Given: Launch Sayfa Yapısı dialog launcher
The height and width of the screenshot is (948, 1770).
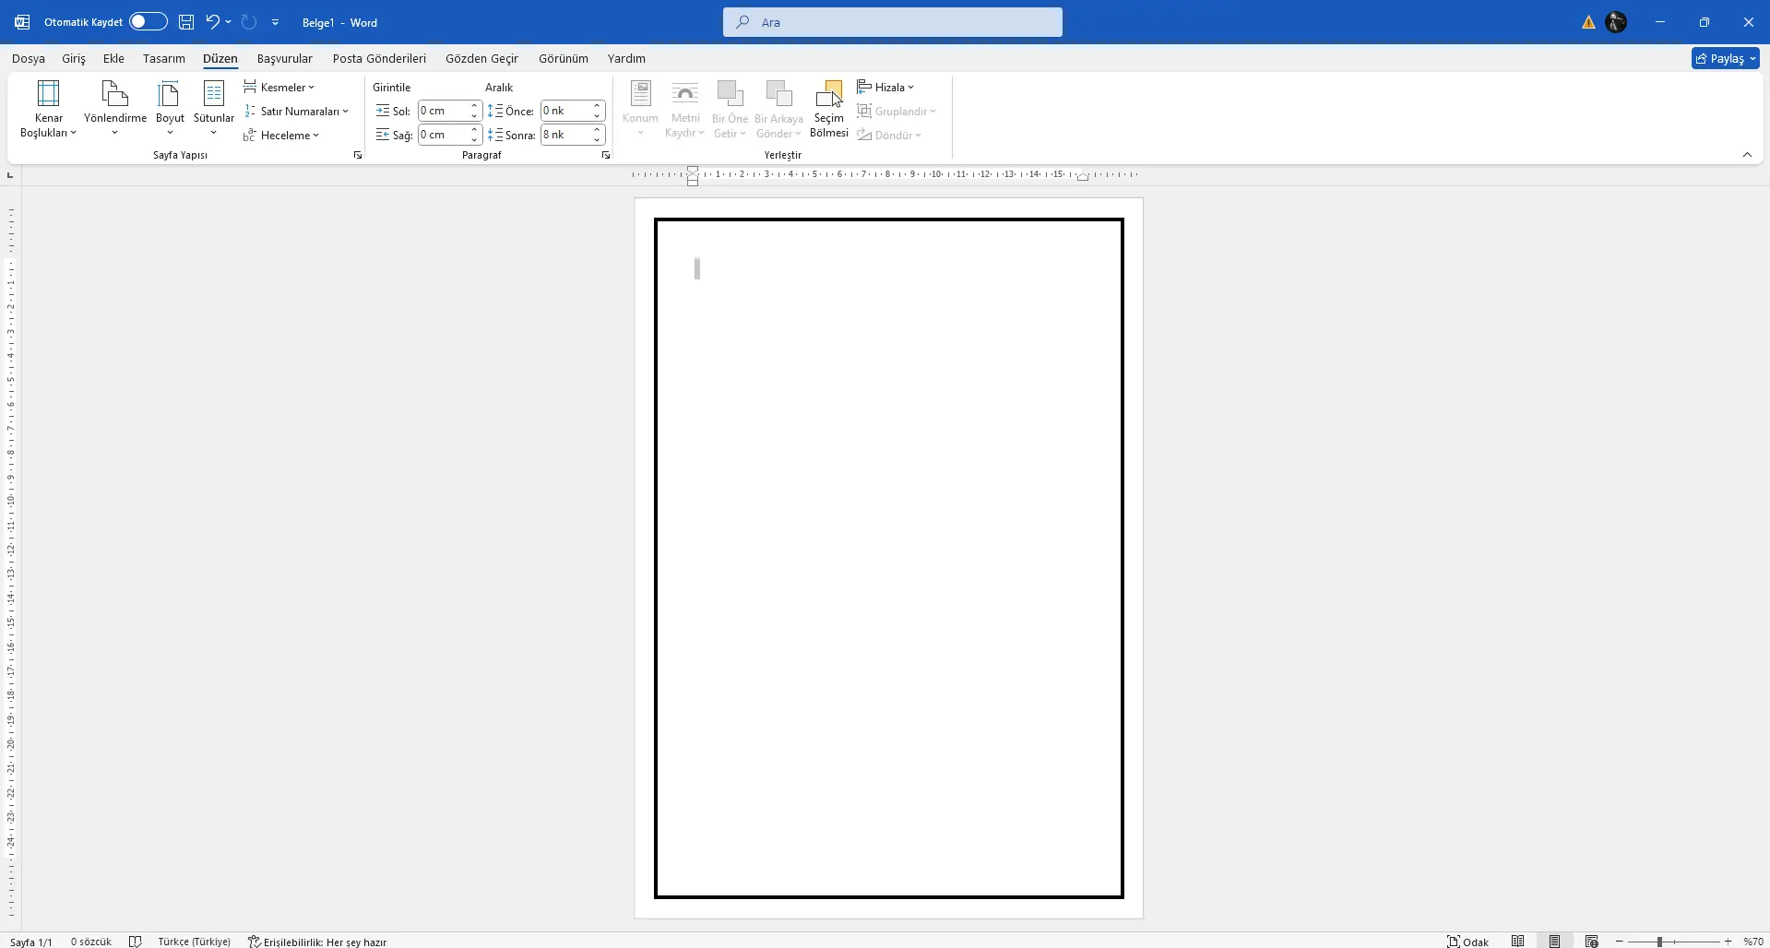Looking at the screenshot, I should pyautogui.click(x=358, y=156).
